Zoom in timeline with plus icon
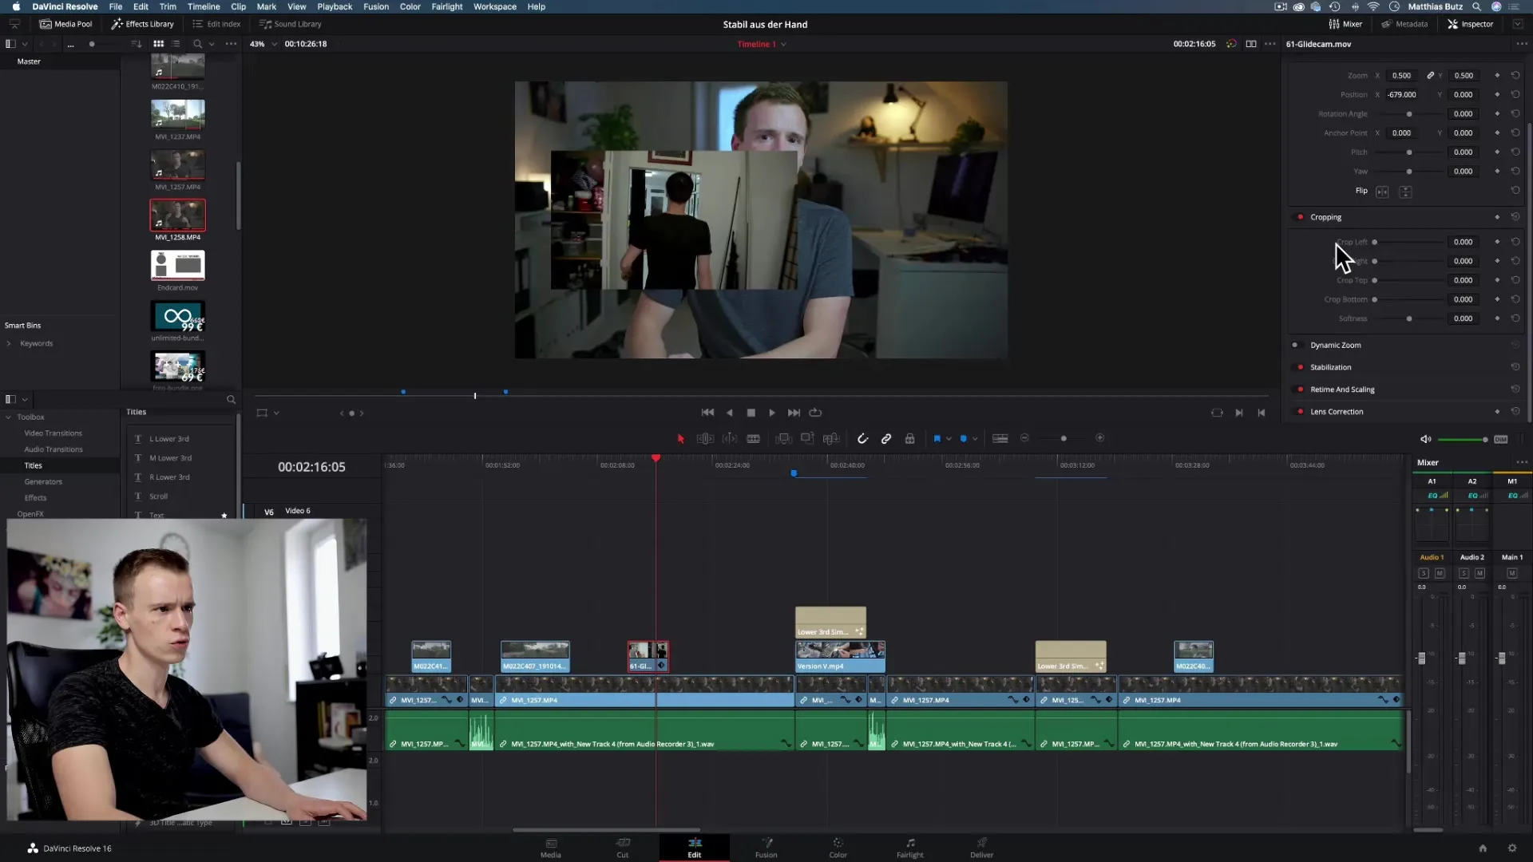 (x=1099, y=438)
